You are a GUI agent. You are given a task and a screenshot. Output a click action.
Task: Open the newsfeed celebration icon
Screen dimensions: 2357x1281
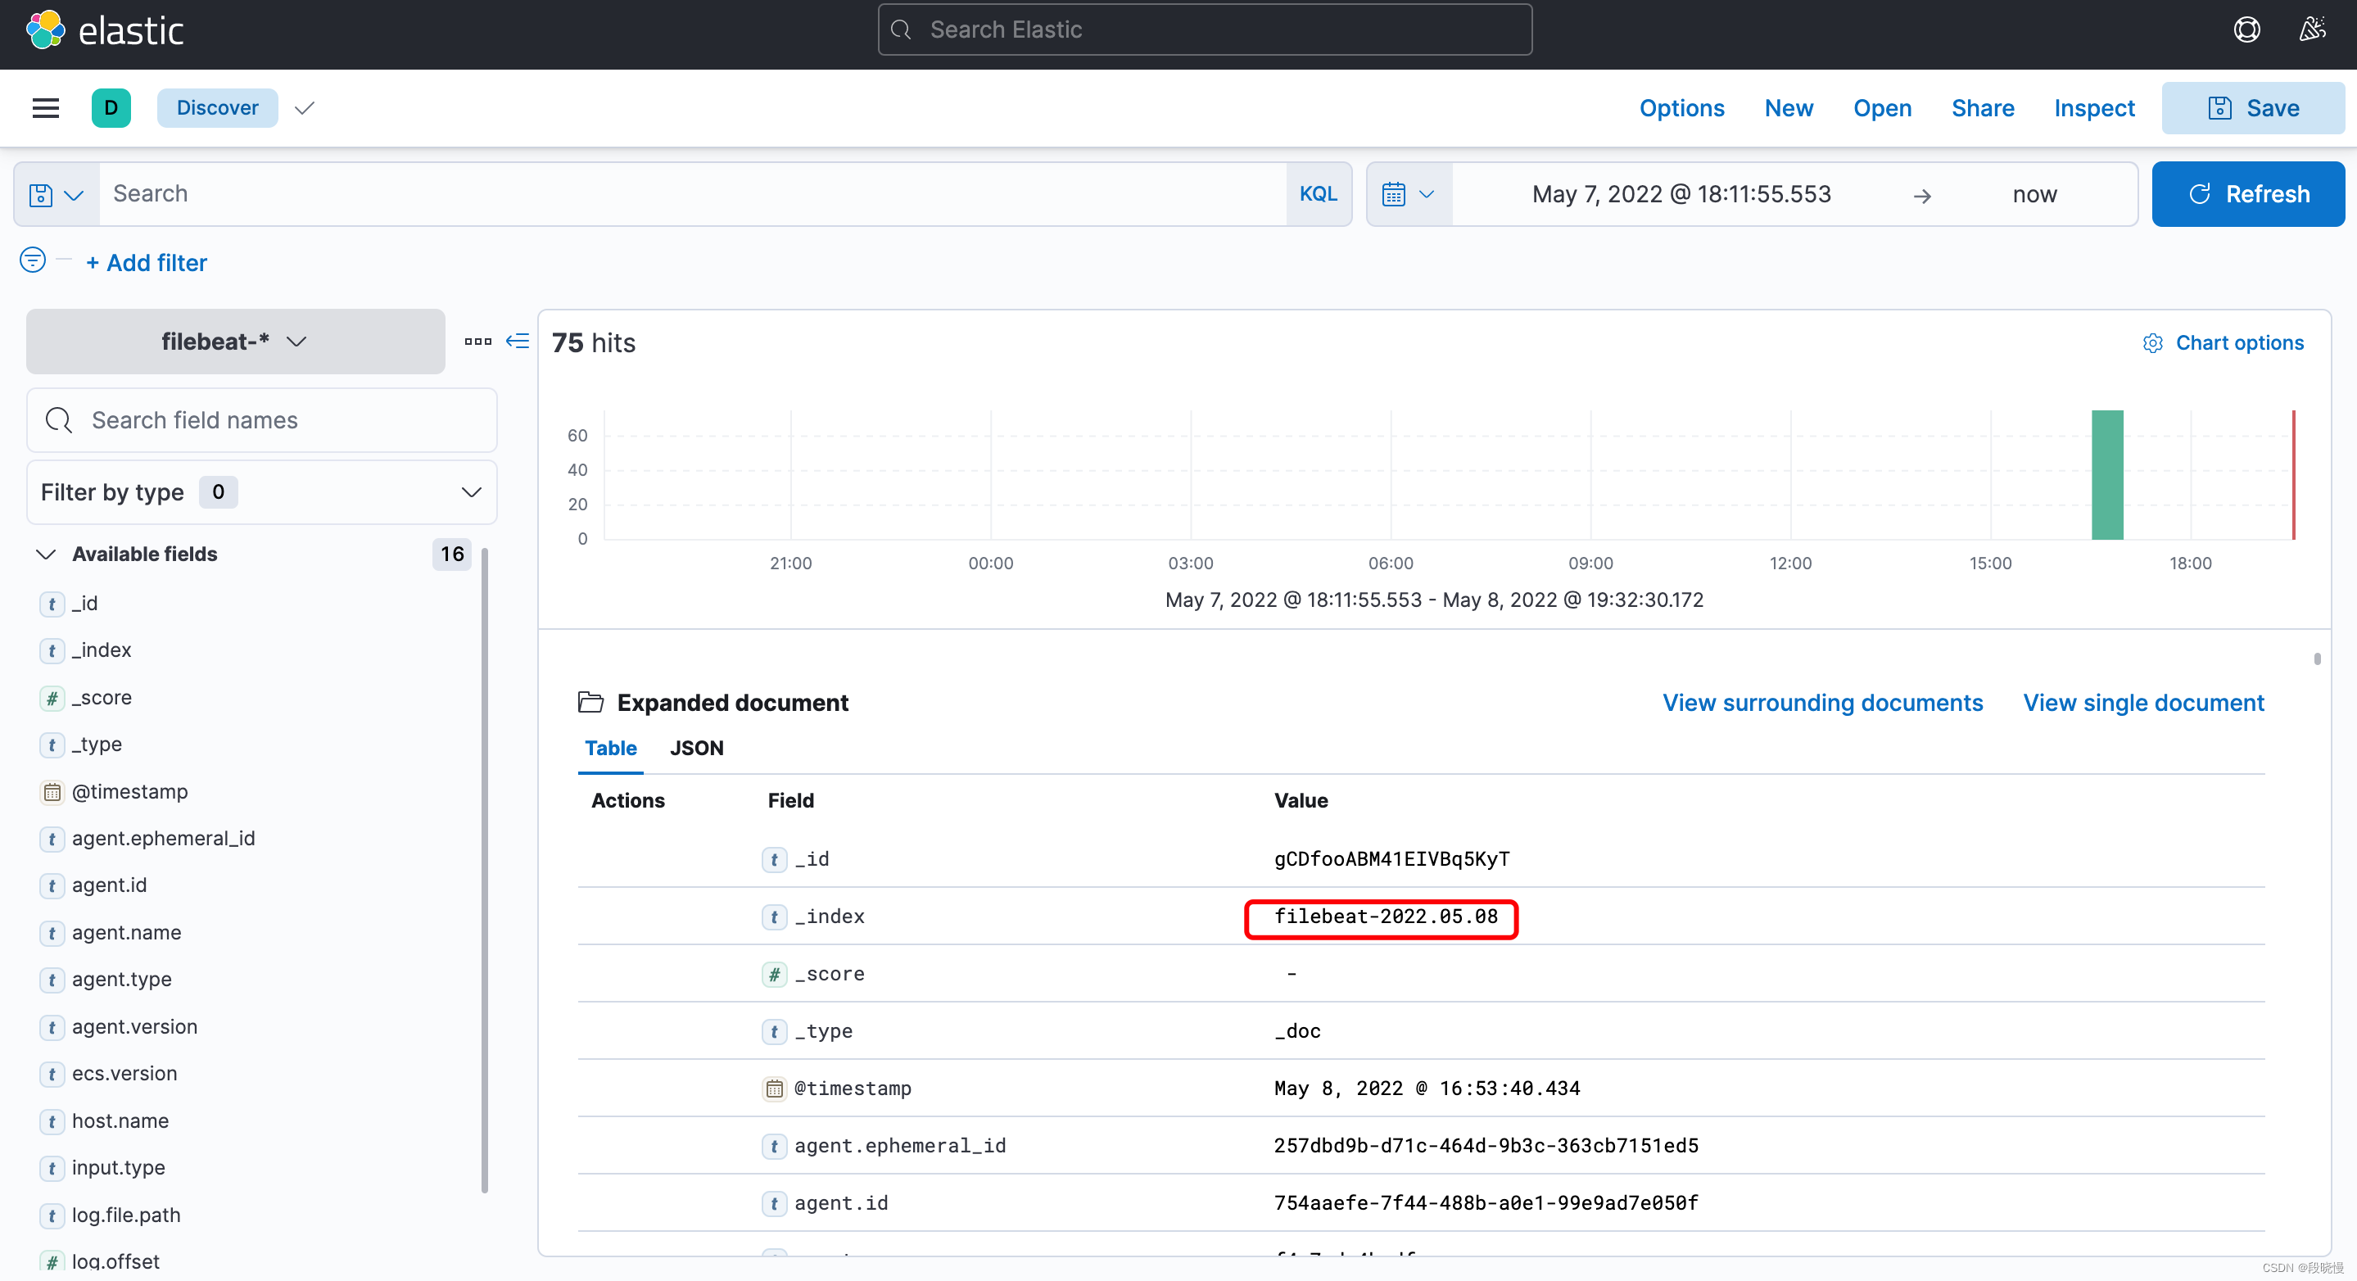point(2312,30)
